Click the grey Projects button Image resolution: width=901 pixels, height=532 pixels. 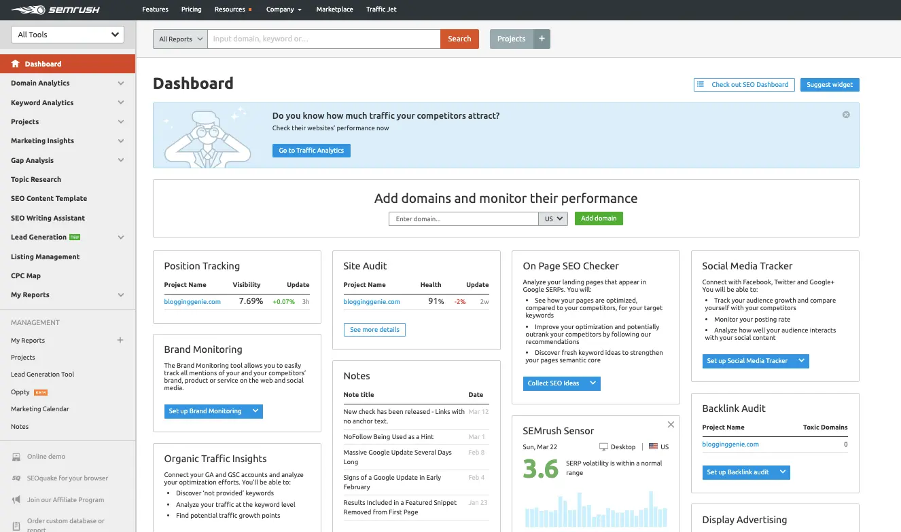coord(512,39)
